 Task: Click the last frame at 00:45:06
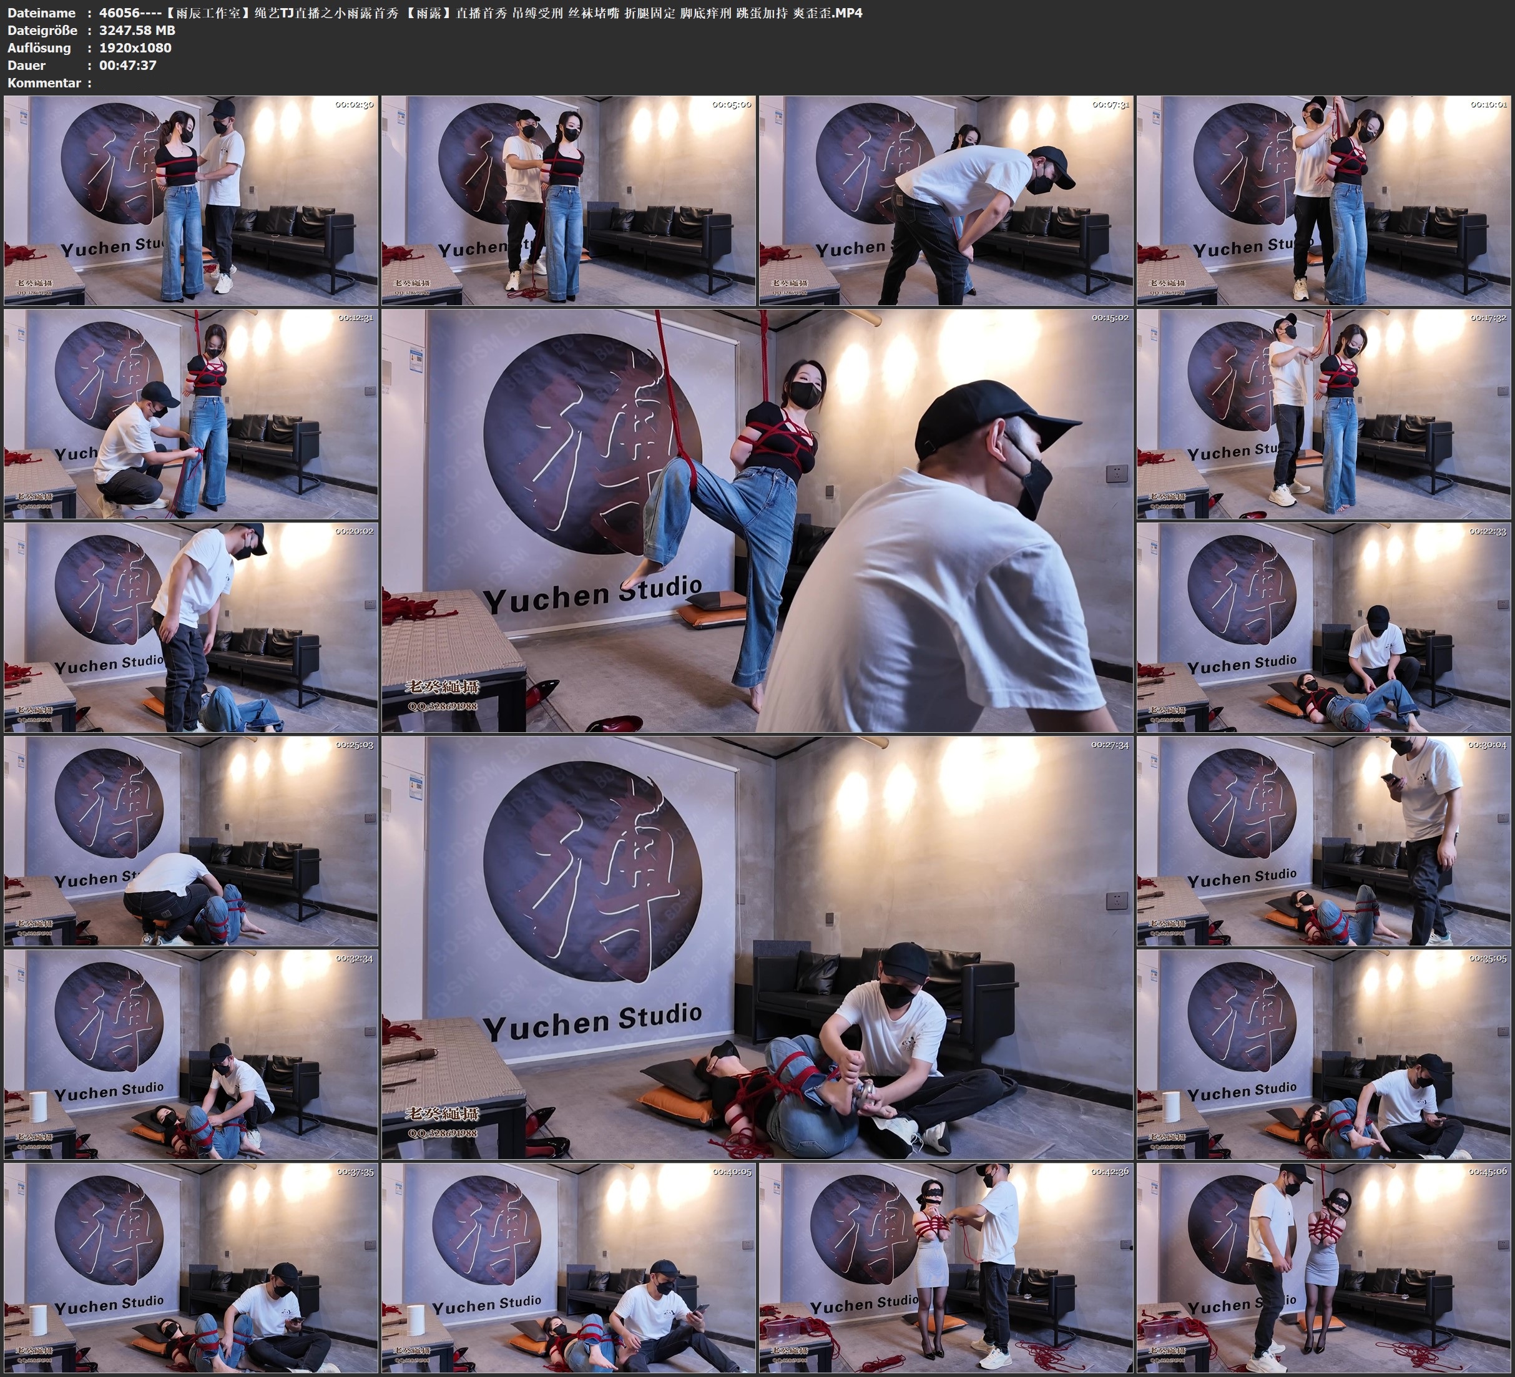pos(1323,1268)
